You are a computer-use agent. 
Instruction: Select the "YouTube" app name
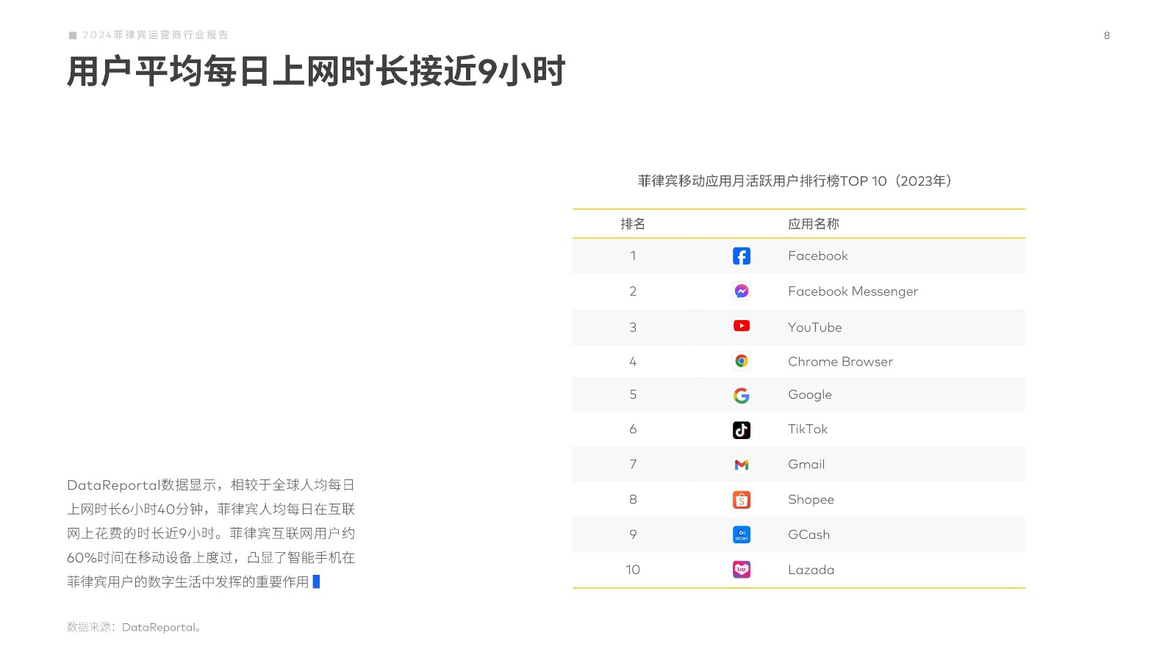click(814, 327)
